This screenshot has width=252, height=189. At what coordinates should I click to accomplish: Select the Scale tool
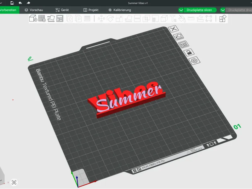pyautogui.click(x=119, y=19)
